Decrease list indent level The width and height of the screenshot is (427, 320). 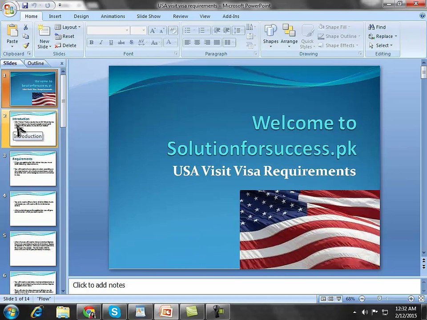coord(217,31)
